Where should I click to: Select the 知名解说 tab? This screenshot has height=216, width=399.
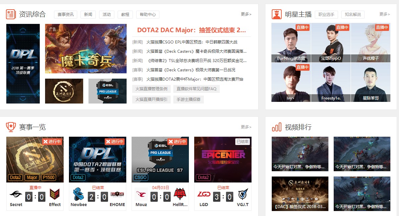(353, 14)
